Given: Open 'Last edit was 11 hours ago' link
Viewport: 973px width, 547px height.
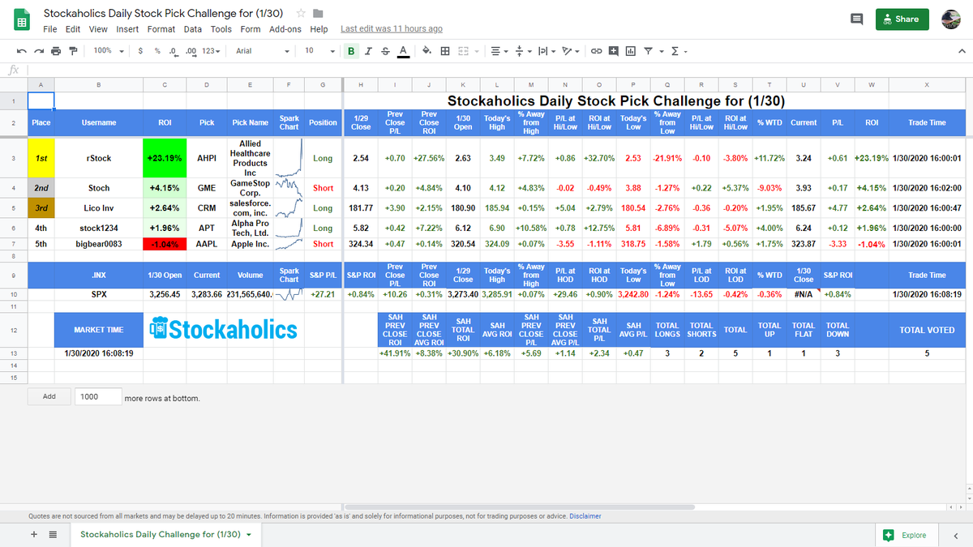Looking at the screenshot, I should pos(392,29).
